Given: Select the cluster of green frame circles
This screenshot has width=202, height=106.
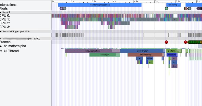Looking at the screenshot, I should [194, 42].
